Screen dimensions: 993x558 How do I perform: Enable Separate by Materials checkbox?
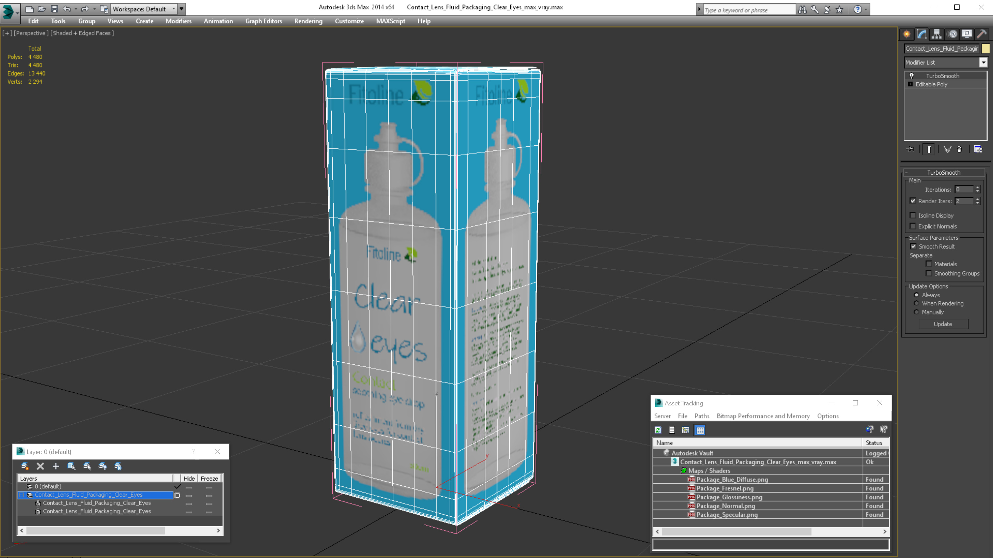click(929, 264)
